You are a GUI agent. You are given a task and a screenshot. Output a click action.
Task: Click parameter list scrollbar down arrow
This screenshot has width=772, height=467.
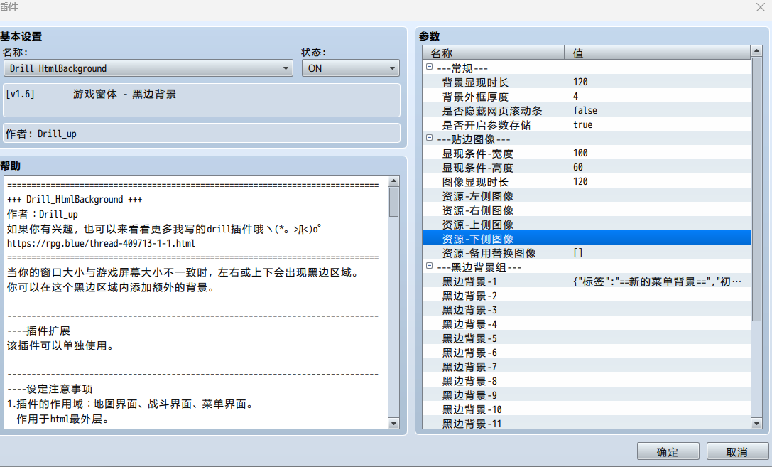point(757,423)
